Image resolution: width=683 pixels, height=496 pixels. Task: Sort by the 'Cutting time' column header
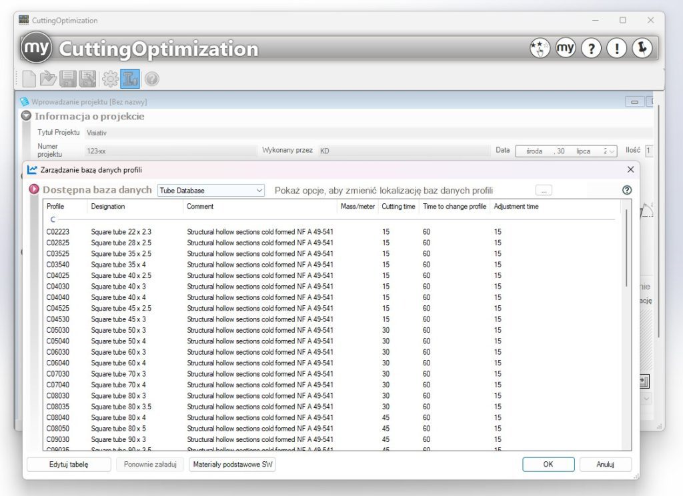pyautogui.click(x=398, y=207)
